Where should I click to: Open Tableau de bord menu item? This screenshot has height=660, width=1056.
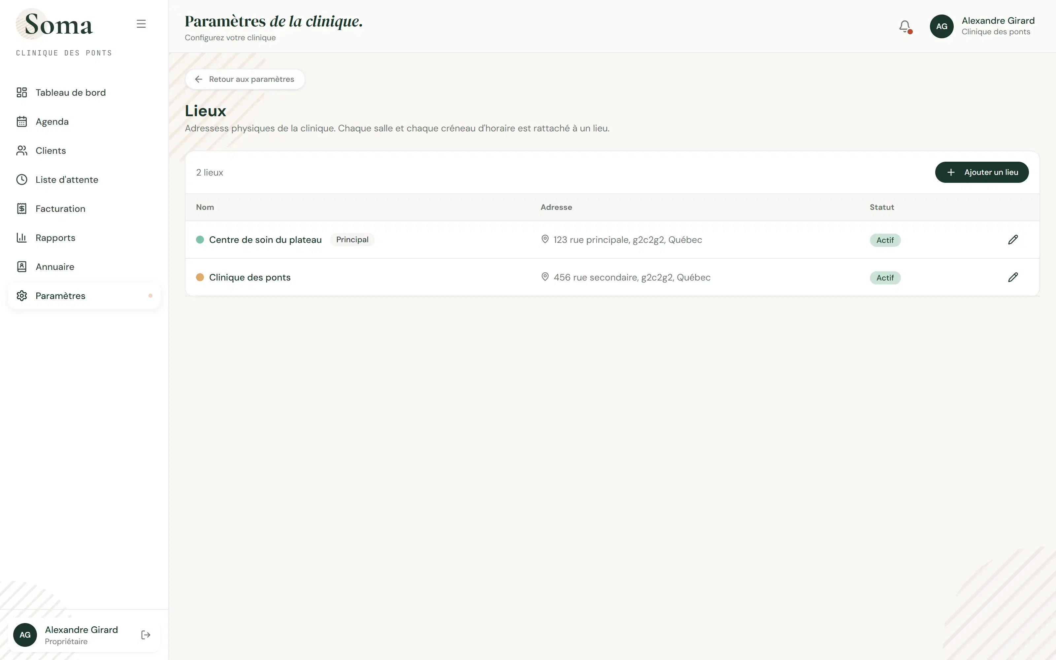84,92
